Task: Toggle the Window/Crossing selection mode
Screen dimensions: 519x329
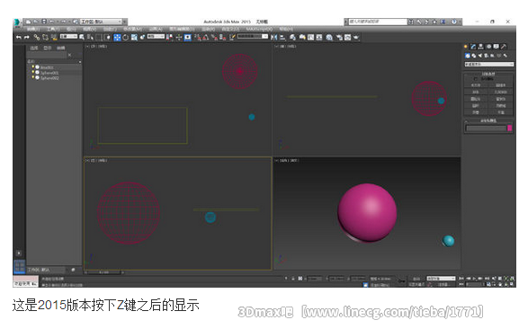Action: [x=107, y=38]
